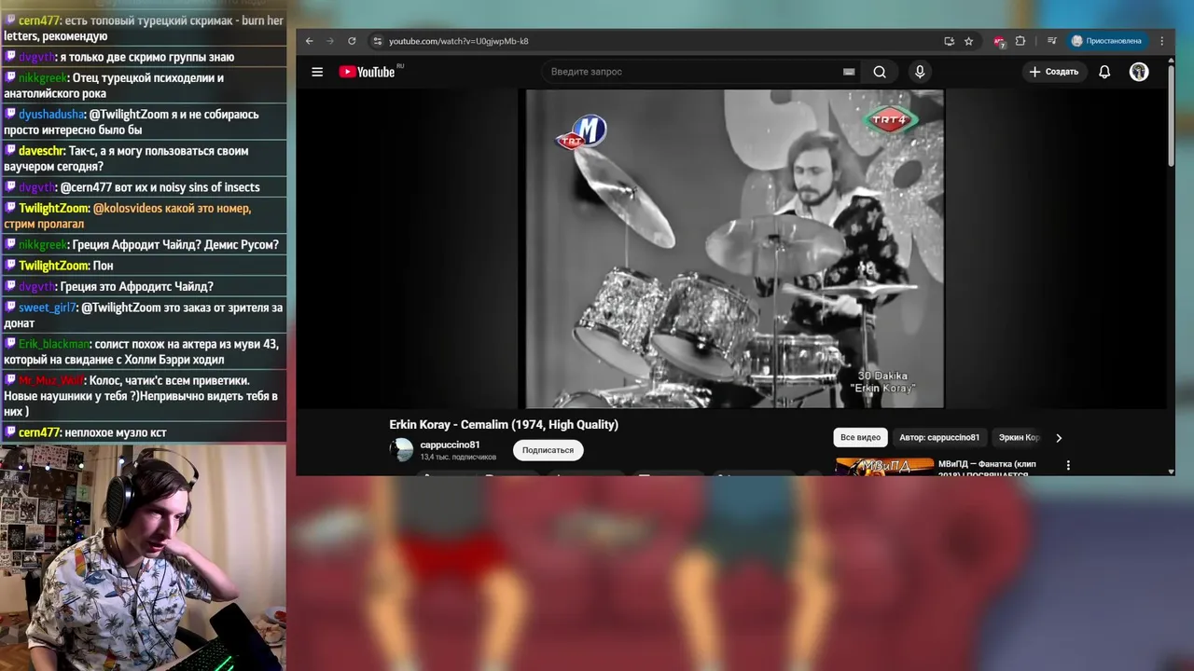Click the Создать button
The width and height of the screenshot is (1194, 671).
(x=1054, y=72)
